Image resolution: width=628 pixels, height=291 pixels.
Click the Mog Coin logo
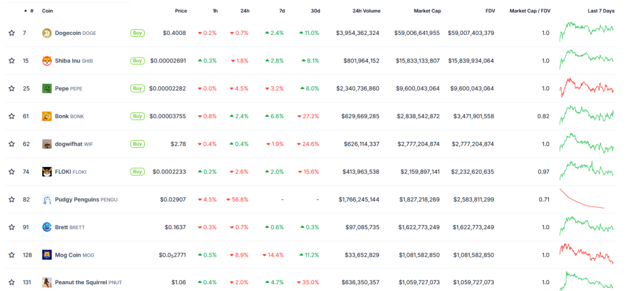tap(47, 255)
